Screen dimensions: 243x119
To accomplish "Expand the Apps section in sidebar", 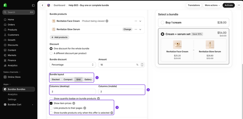I will [7, 84].
